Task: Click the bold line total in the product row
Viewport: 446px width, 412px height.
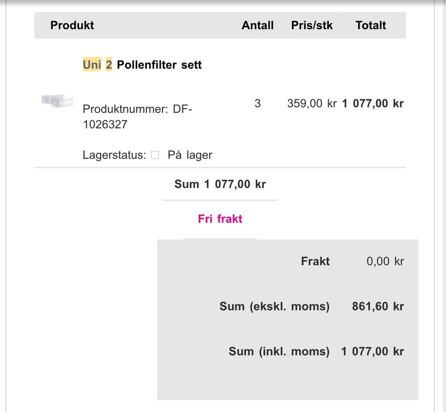Action: tap(373, 103)
